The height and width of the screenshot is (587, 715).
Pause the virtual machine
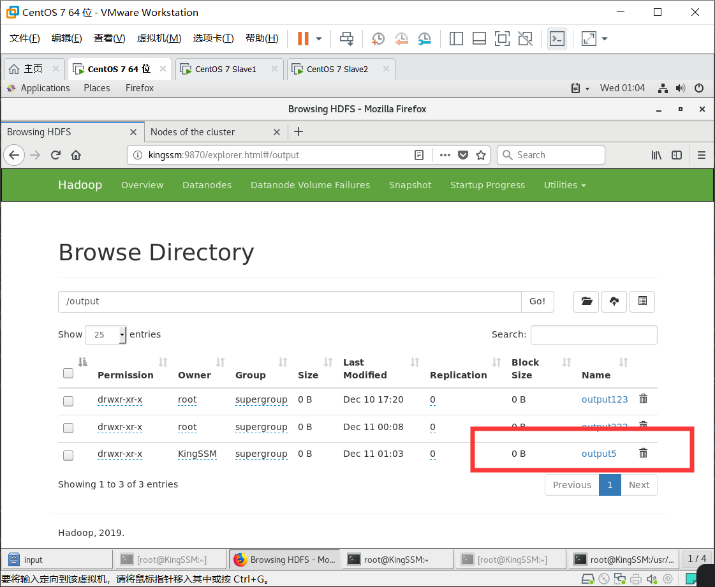coord(303,39)
